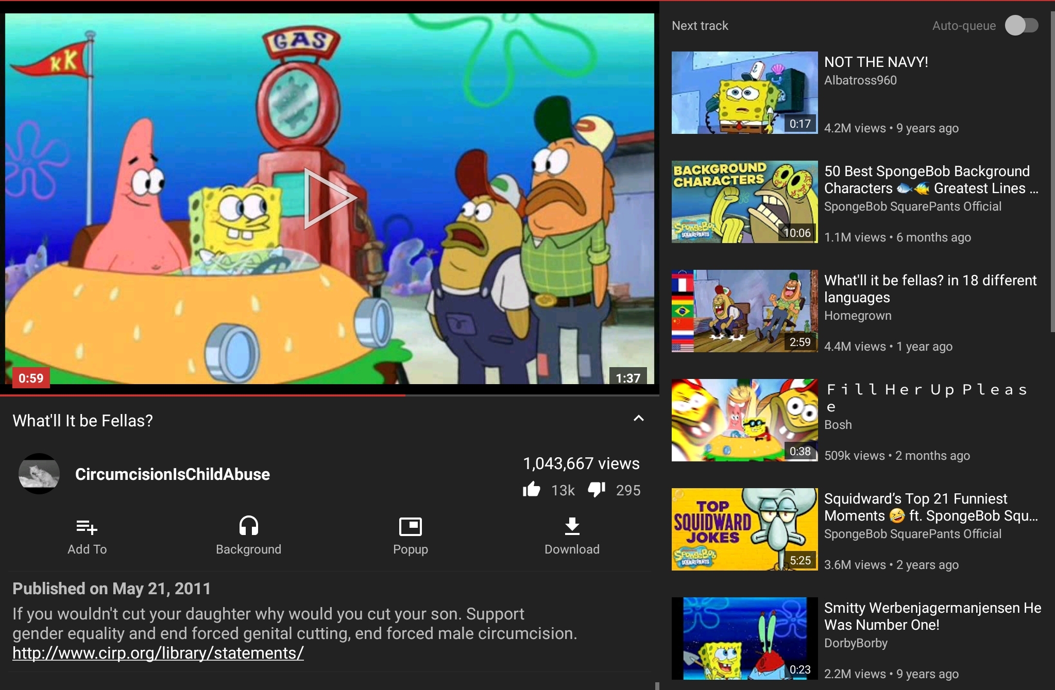The width and height of the screenshot is (1055, 690).
Task: Open the Popup player icon
Action: tap(411, 527)
